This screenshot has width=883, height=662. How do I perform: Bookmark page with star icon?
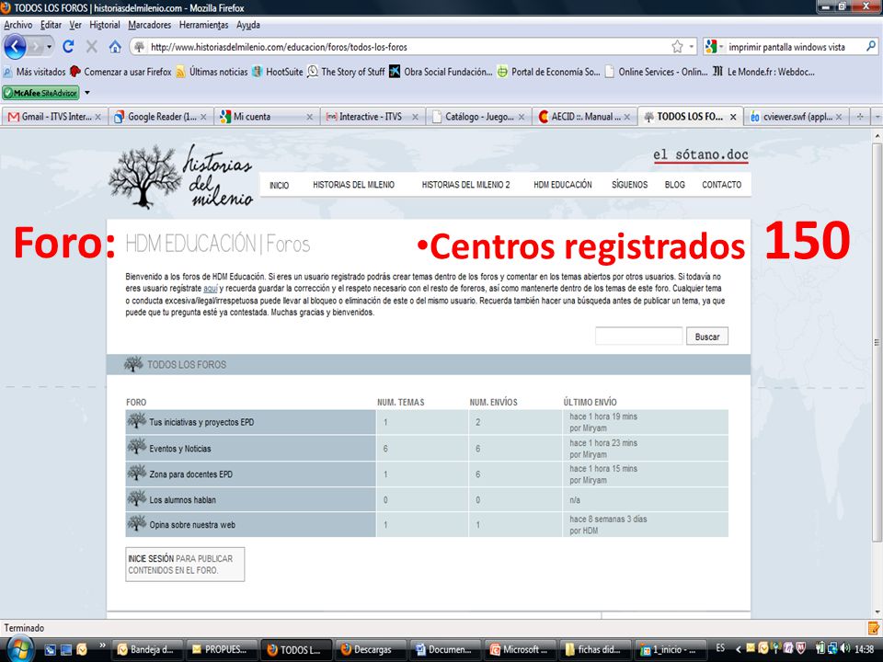click(x=678, y=47)
